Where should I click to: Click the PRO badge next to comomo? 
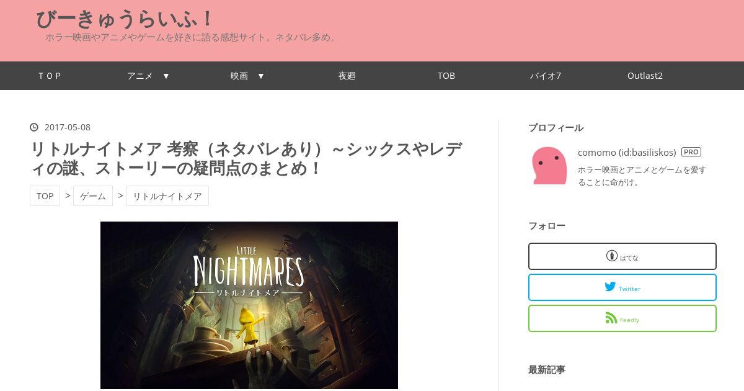[x=691, y=152]
